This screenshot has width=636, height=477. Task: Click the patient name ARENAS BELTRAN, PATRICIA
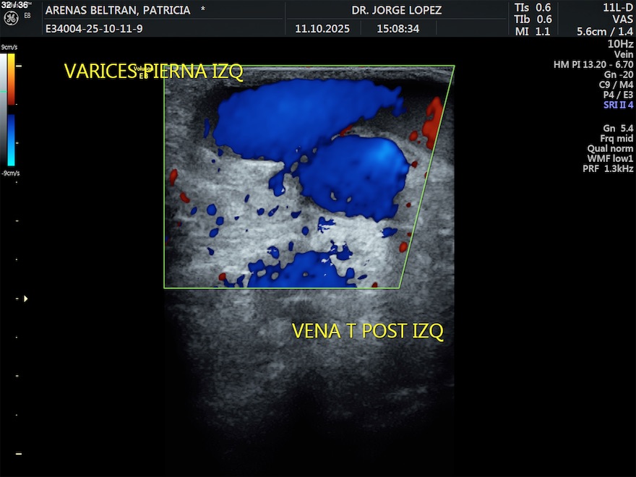point(118,11)
